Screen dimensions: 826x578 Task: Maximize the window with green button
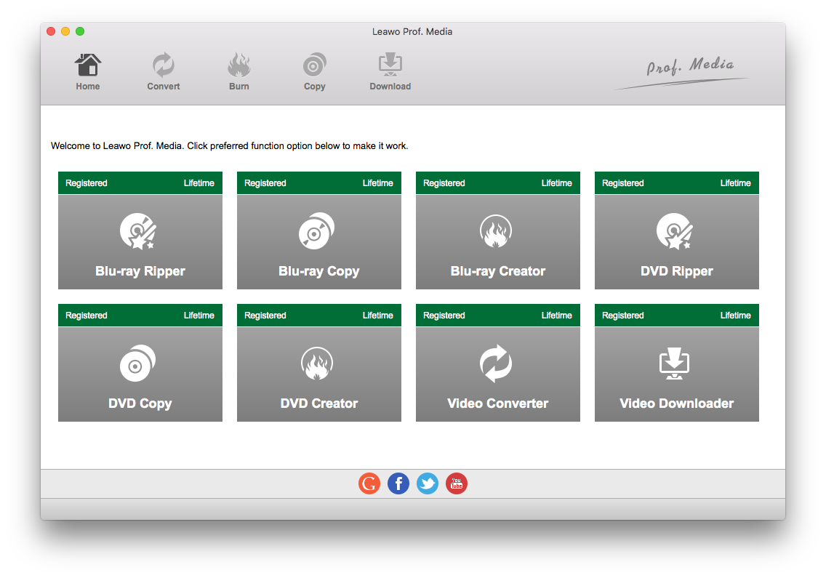(80, 31)
